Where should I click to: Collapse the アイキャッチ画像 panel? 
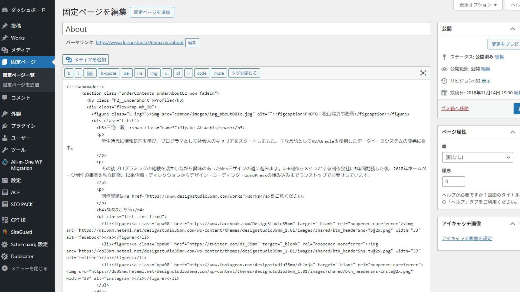point(512,224)
